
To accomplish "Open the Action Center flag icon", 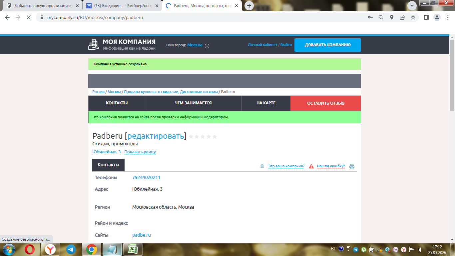I will [x=412, y=249].
